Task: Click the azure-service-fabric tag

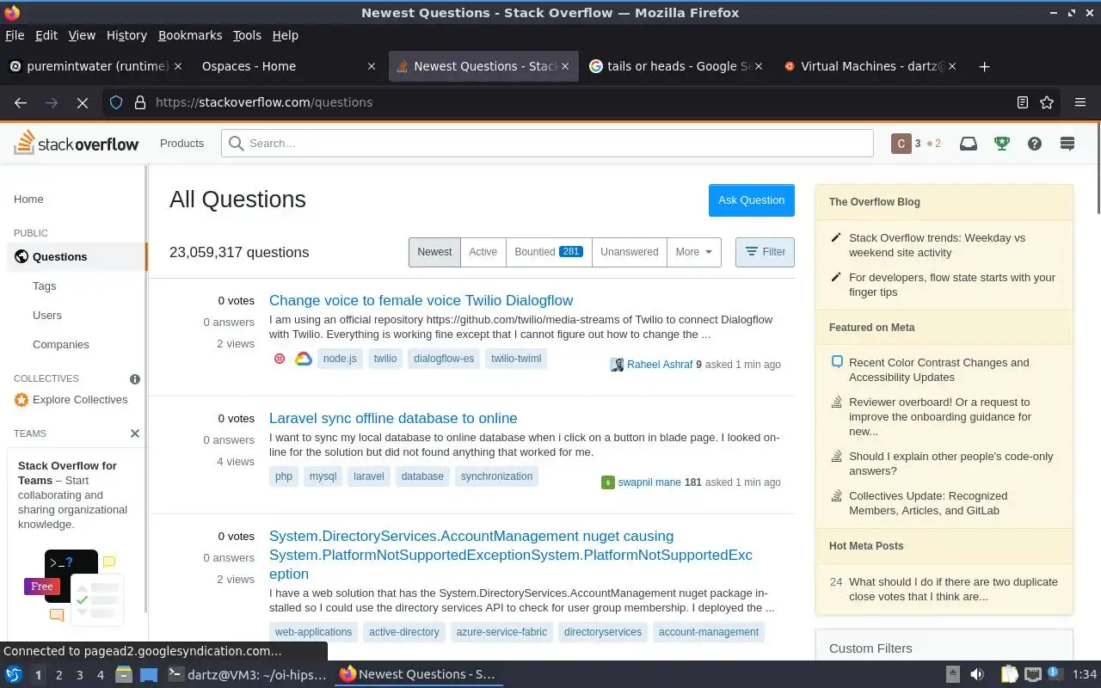Action: point(501,632)
